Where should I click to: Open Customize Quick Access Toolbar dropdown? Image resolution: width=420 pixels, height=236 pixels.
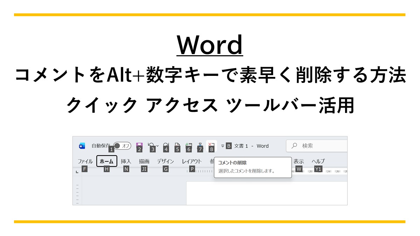click(223, 146)
